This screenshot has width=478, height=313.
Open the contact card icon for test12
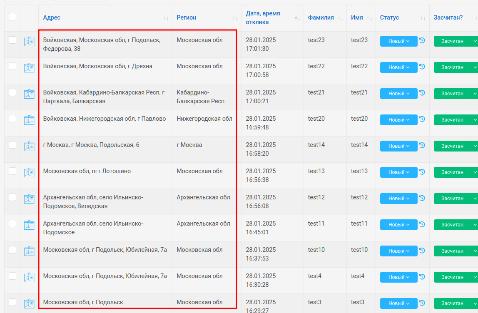tap(29, 199)
